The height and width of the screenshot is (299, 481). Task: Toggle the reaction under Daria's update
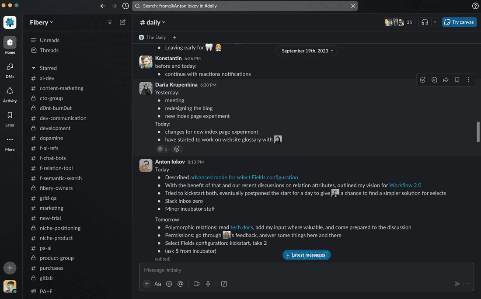pyautogui.click(x=162, y=149)
